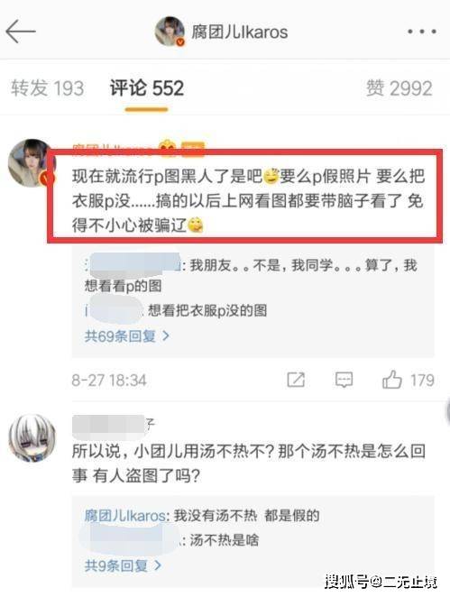Tap the highlighted comment about p图黑人
Image resolution: width=450 pixels, height=597 pixels.
click(x=248, y=200)
